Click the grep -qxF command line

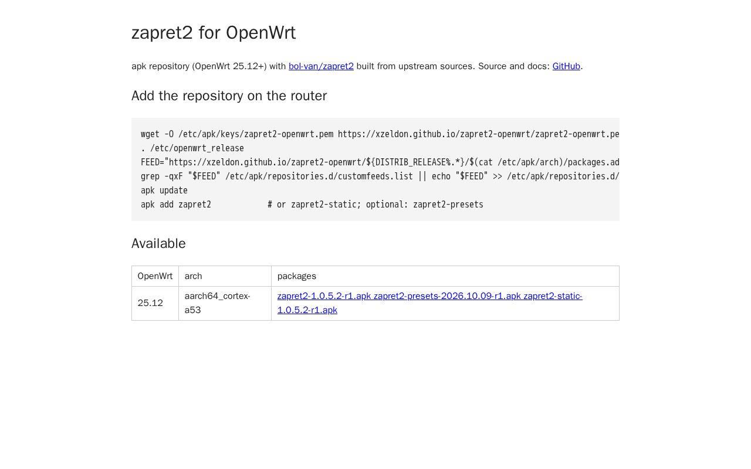(x=380, y=176)
